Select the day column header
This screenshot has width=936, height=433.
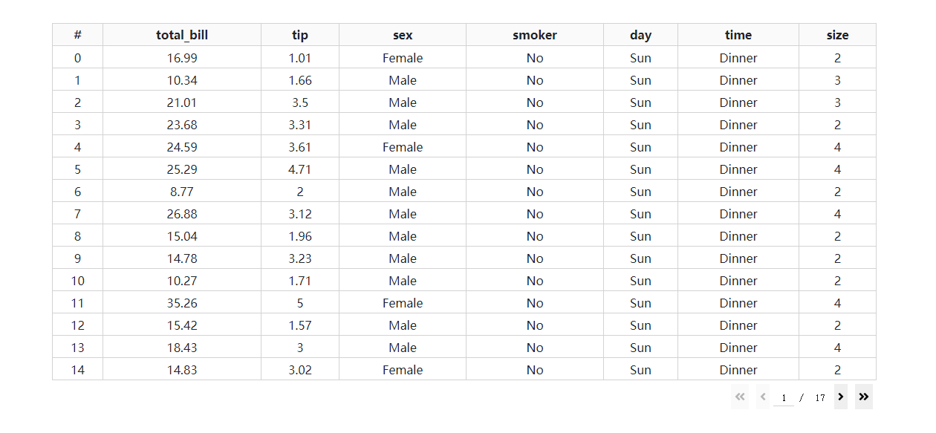pos(640,35)
